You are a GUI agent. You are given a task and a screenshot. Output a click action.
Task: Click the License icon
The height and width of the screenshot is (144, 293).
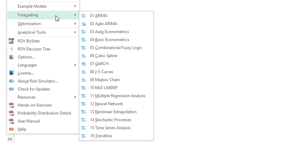coord(11,73)
